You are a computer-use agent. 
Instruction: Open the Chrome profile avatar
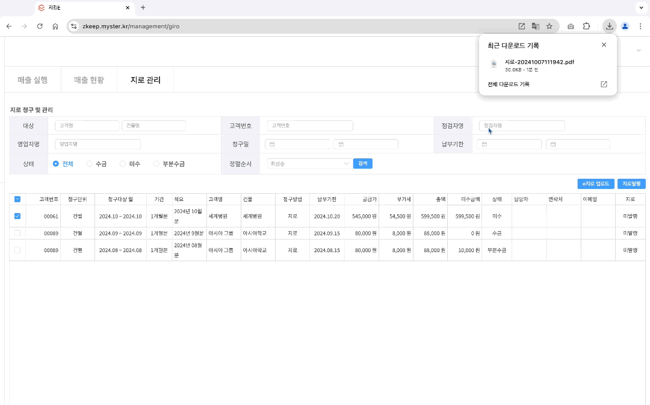coord(625,26)
